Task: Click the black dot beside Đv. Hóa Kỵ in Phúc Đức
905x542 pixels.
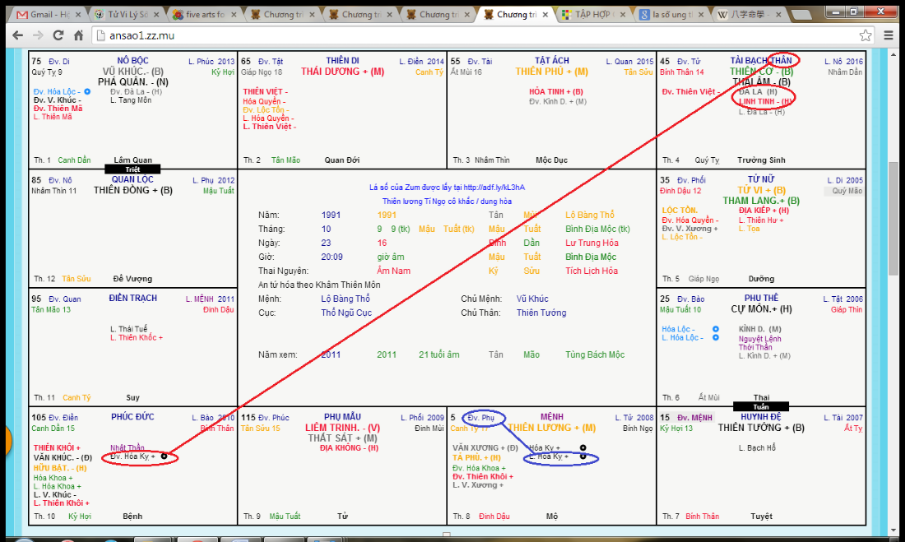Action: [x=165, y=456]
